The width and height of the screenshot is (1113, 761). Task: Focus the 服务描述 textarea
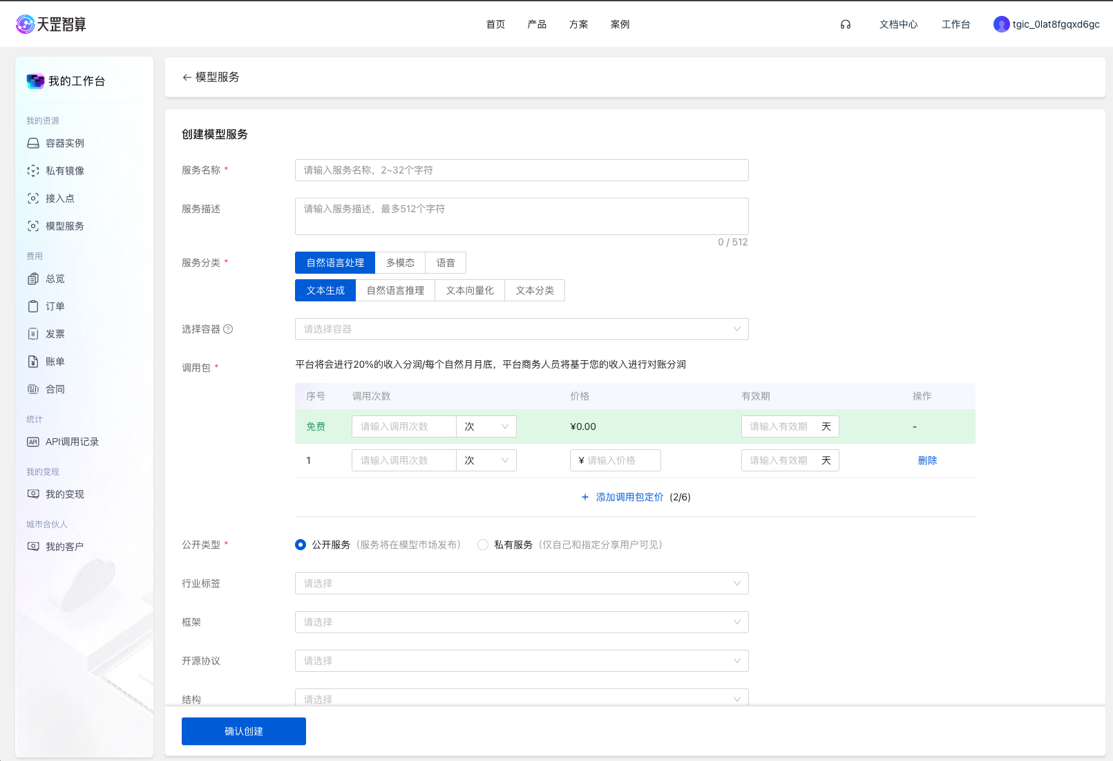pyautogui.click(x=522, y=216)
